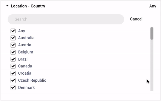Deselect the Croatia checkbox

[13, 73]
